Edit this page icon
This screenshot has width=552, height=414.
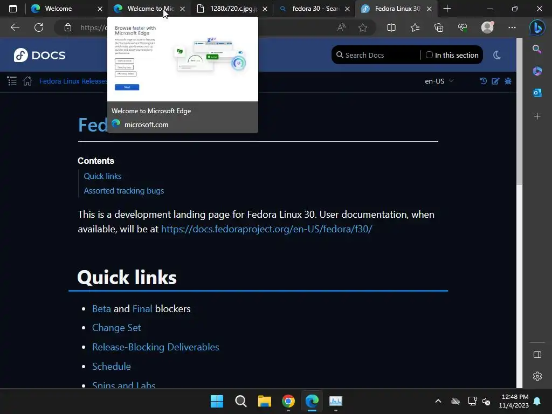[495, 81]
